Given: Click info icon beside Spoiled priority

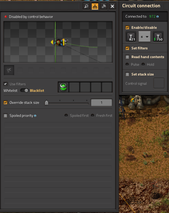Looking at the screenshot, I should (35, 116).
